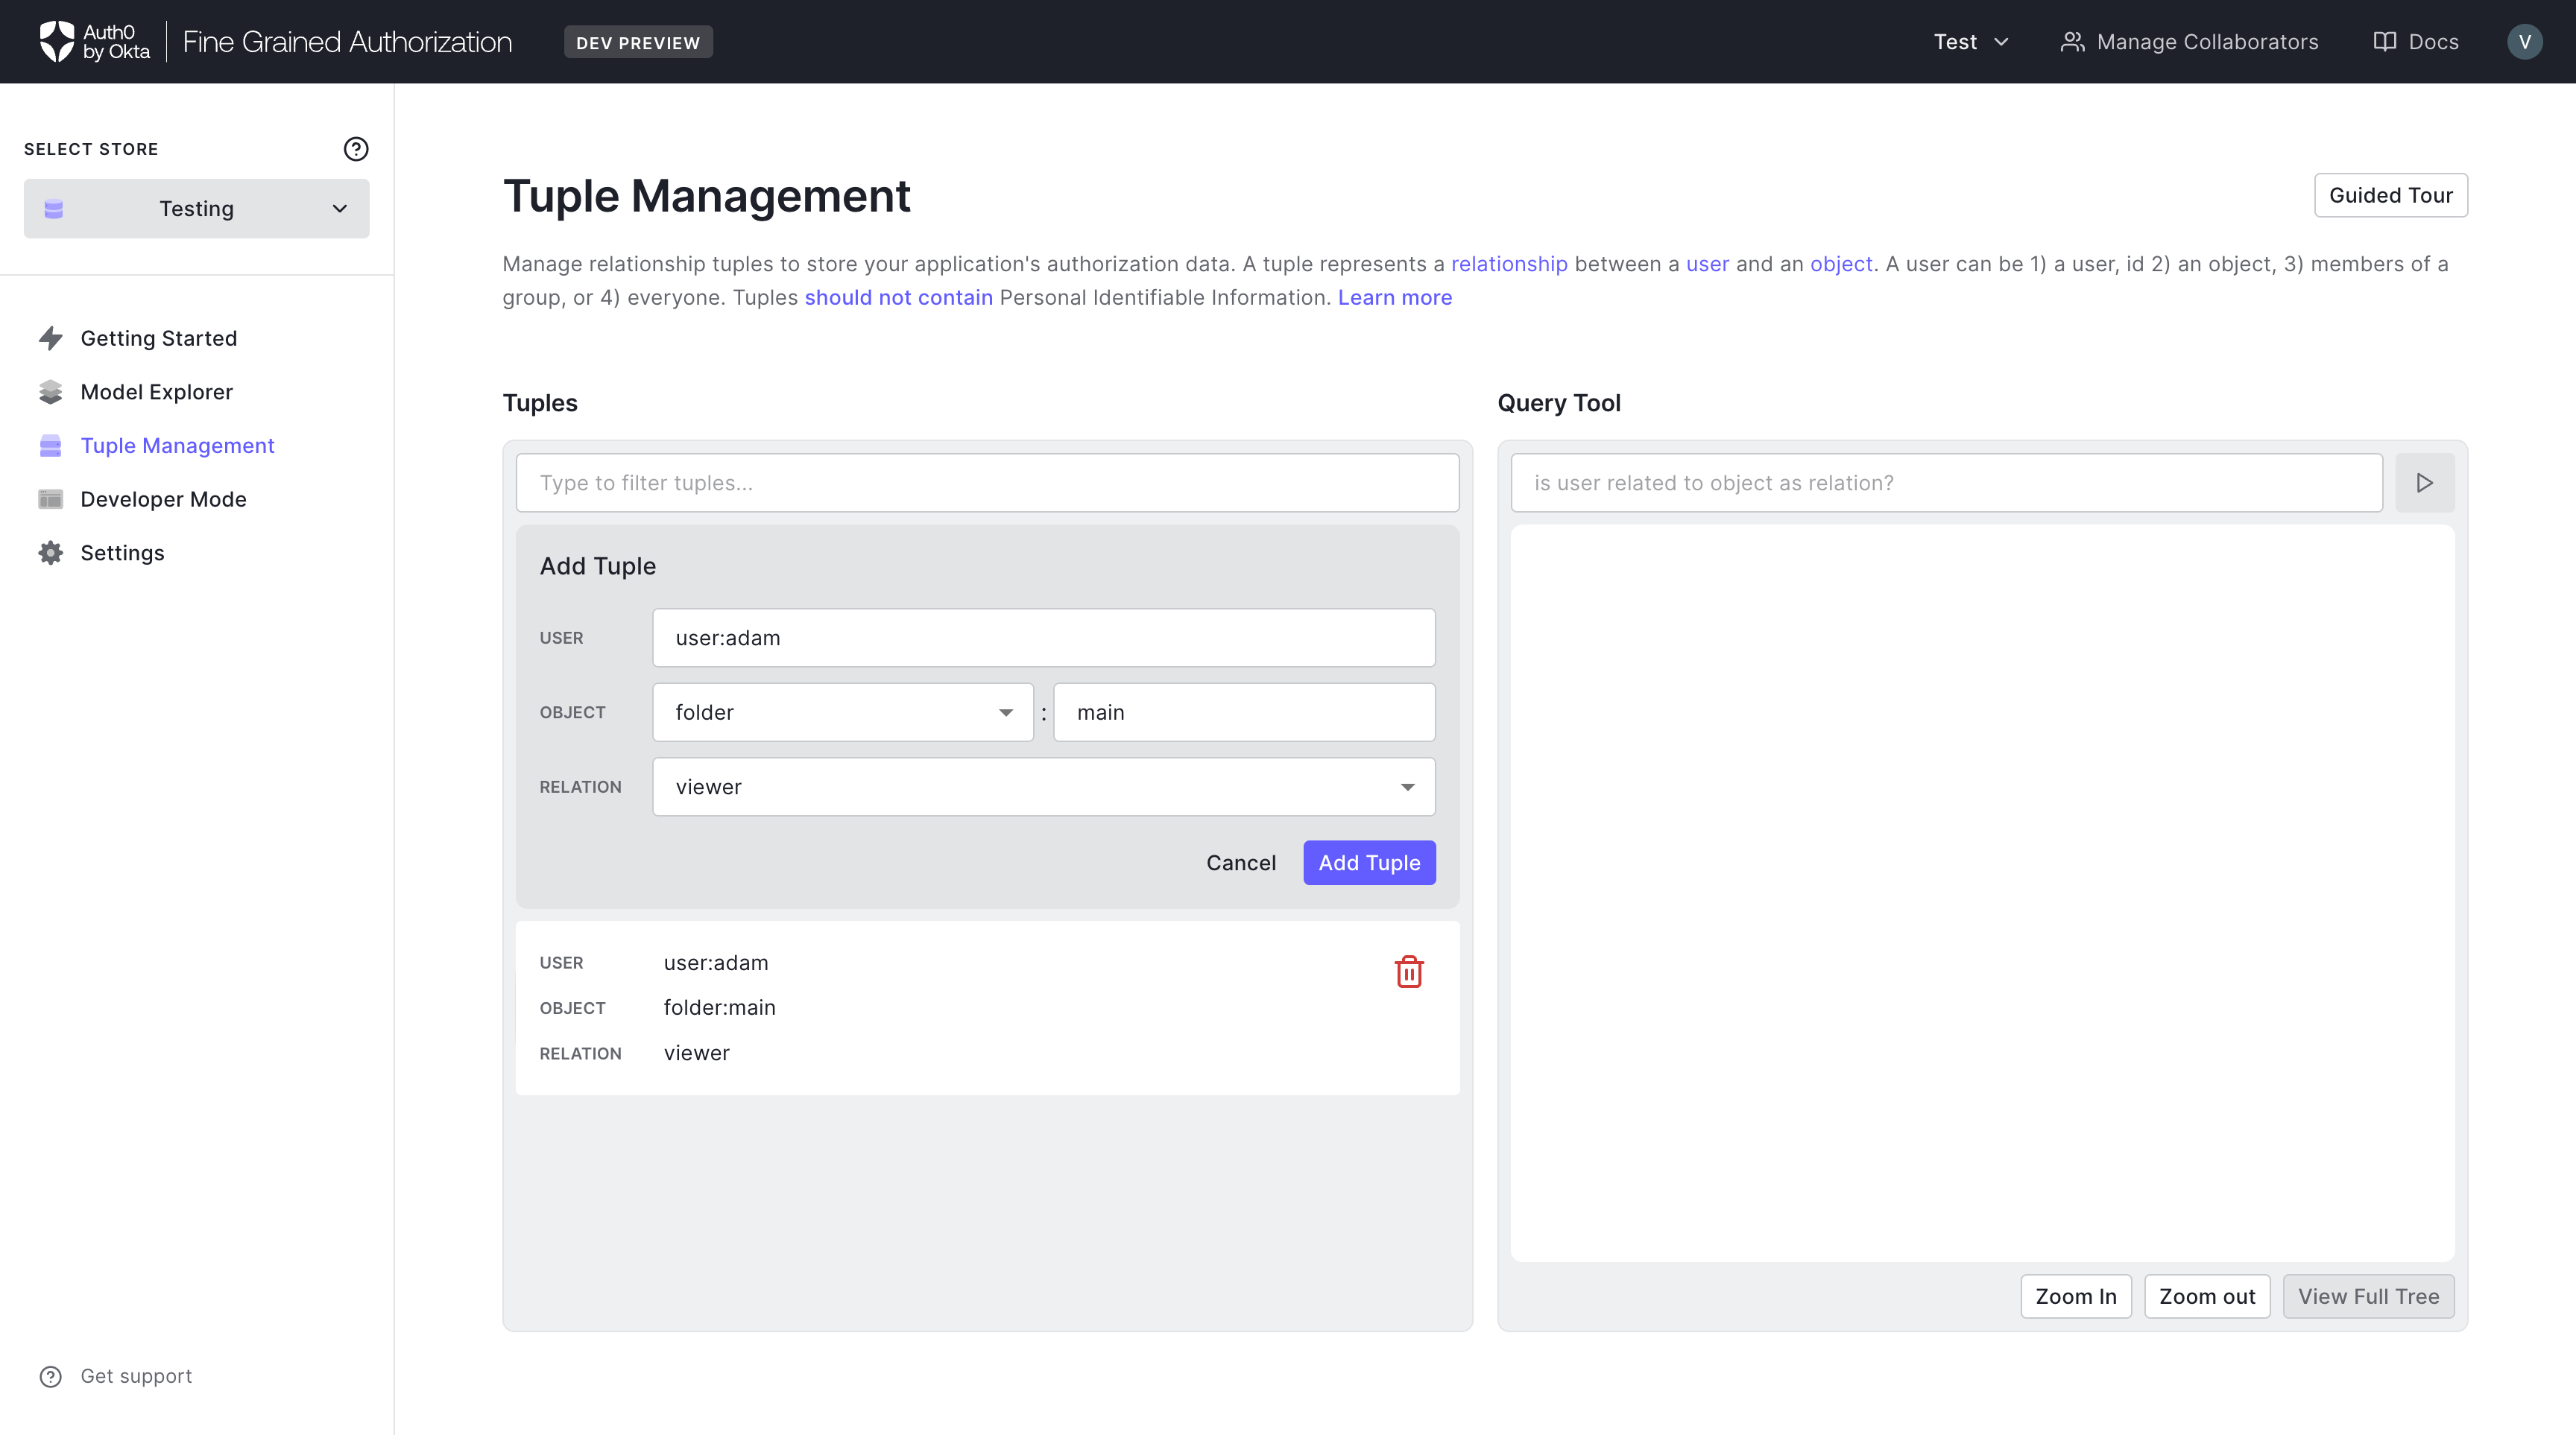Click Zoom In button
2576x1435 pixels.
point(2076,1296)
